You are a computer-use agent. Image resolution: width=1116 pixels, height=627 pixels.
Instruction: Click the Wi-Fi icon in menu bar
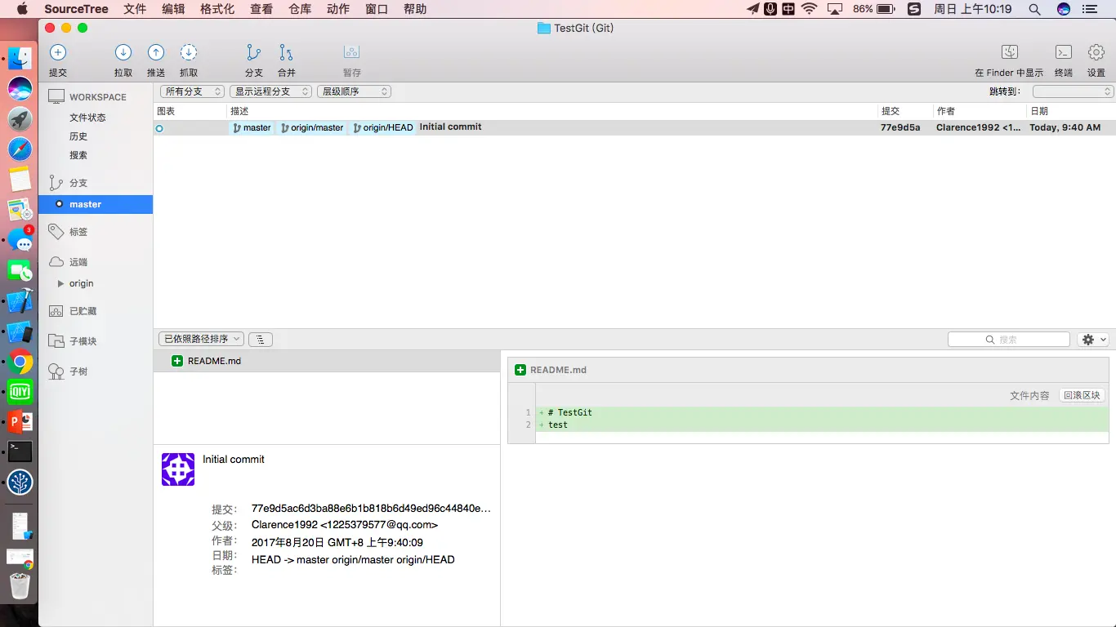(809, 9)
